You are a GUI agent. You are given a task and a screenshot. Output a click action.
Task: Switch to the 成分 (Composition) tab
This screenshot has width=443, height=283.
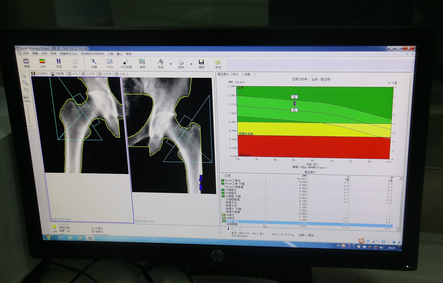[x=236, y=74]
